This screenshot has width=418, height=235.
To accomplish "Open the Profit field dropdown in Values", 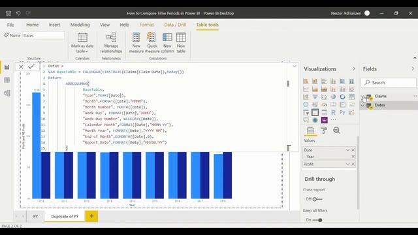I will (x=347, y=164).
